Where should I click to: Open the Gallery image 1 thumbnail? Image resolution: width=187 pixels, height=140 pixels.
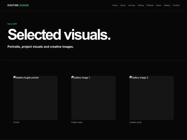pyautogui.click(x=93, y=98)
